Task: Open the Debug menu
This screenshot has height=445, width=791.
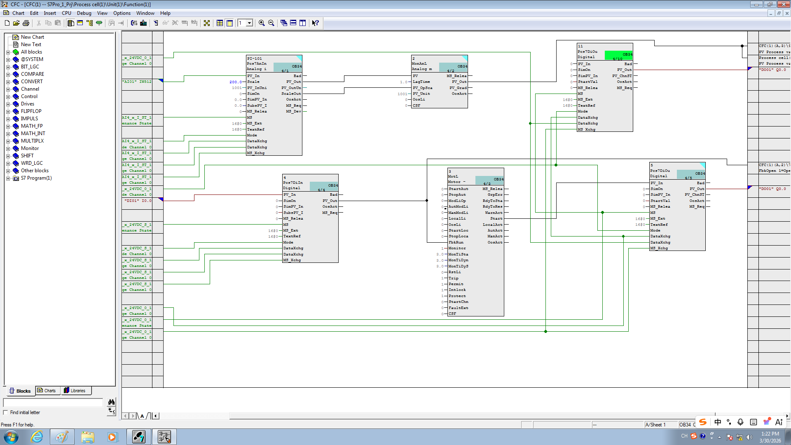Action: point(84,13)
